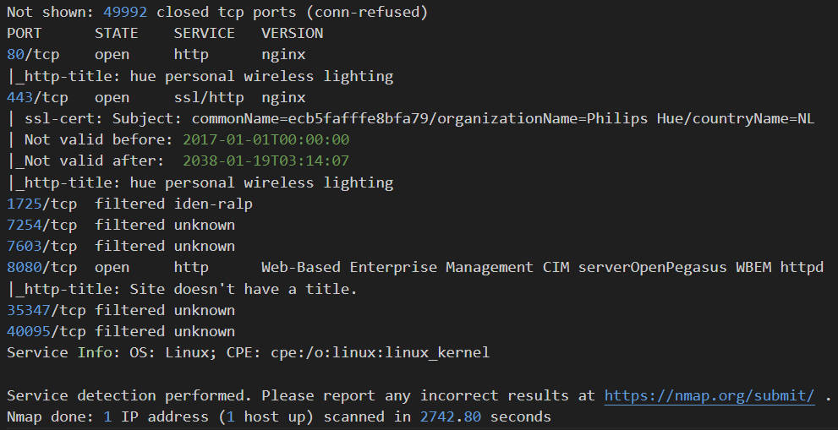Open the nmap.org submit link
This screenshot has height=430, width=838.
[x=709, y=396]
